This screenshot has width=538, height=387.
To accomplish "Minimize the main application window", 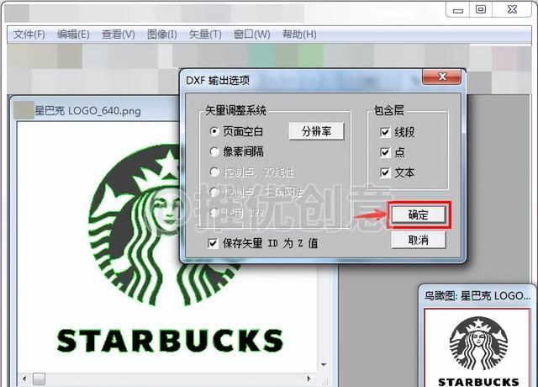I will (458, 10).
